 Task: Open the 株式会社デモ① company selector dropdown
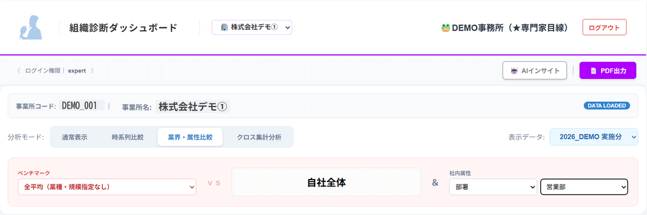[252, 27]
